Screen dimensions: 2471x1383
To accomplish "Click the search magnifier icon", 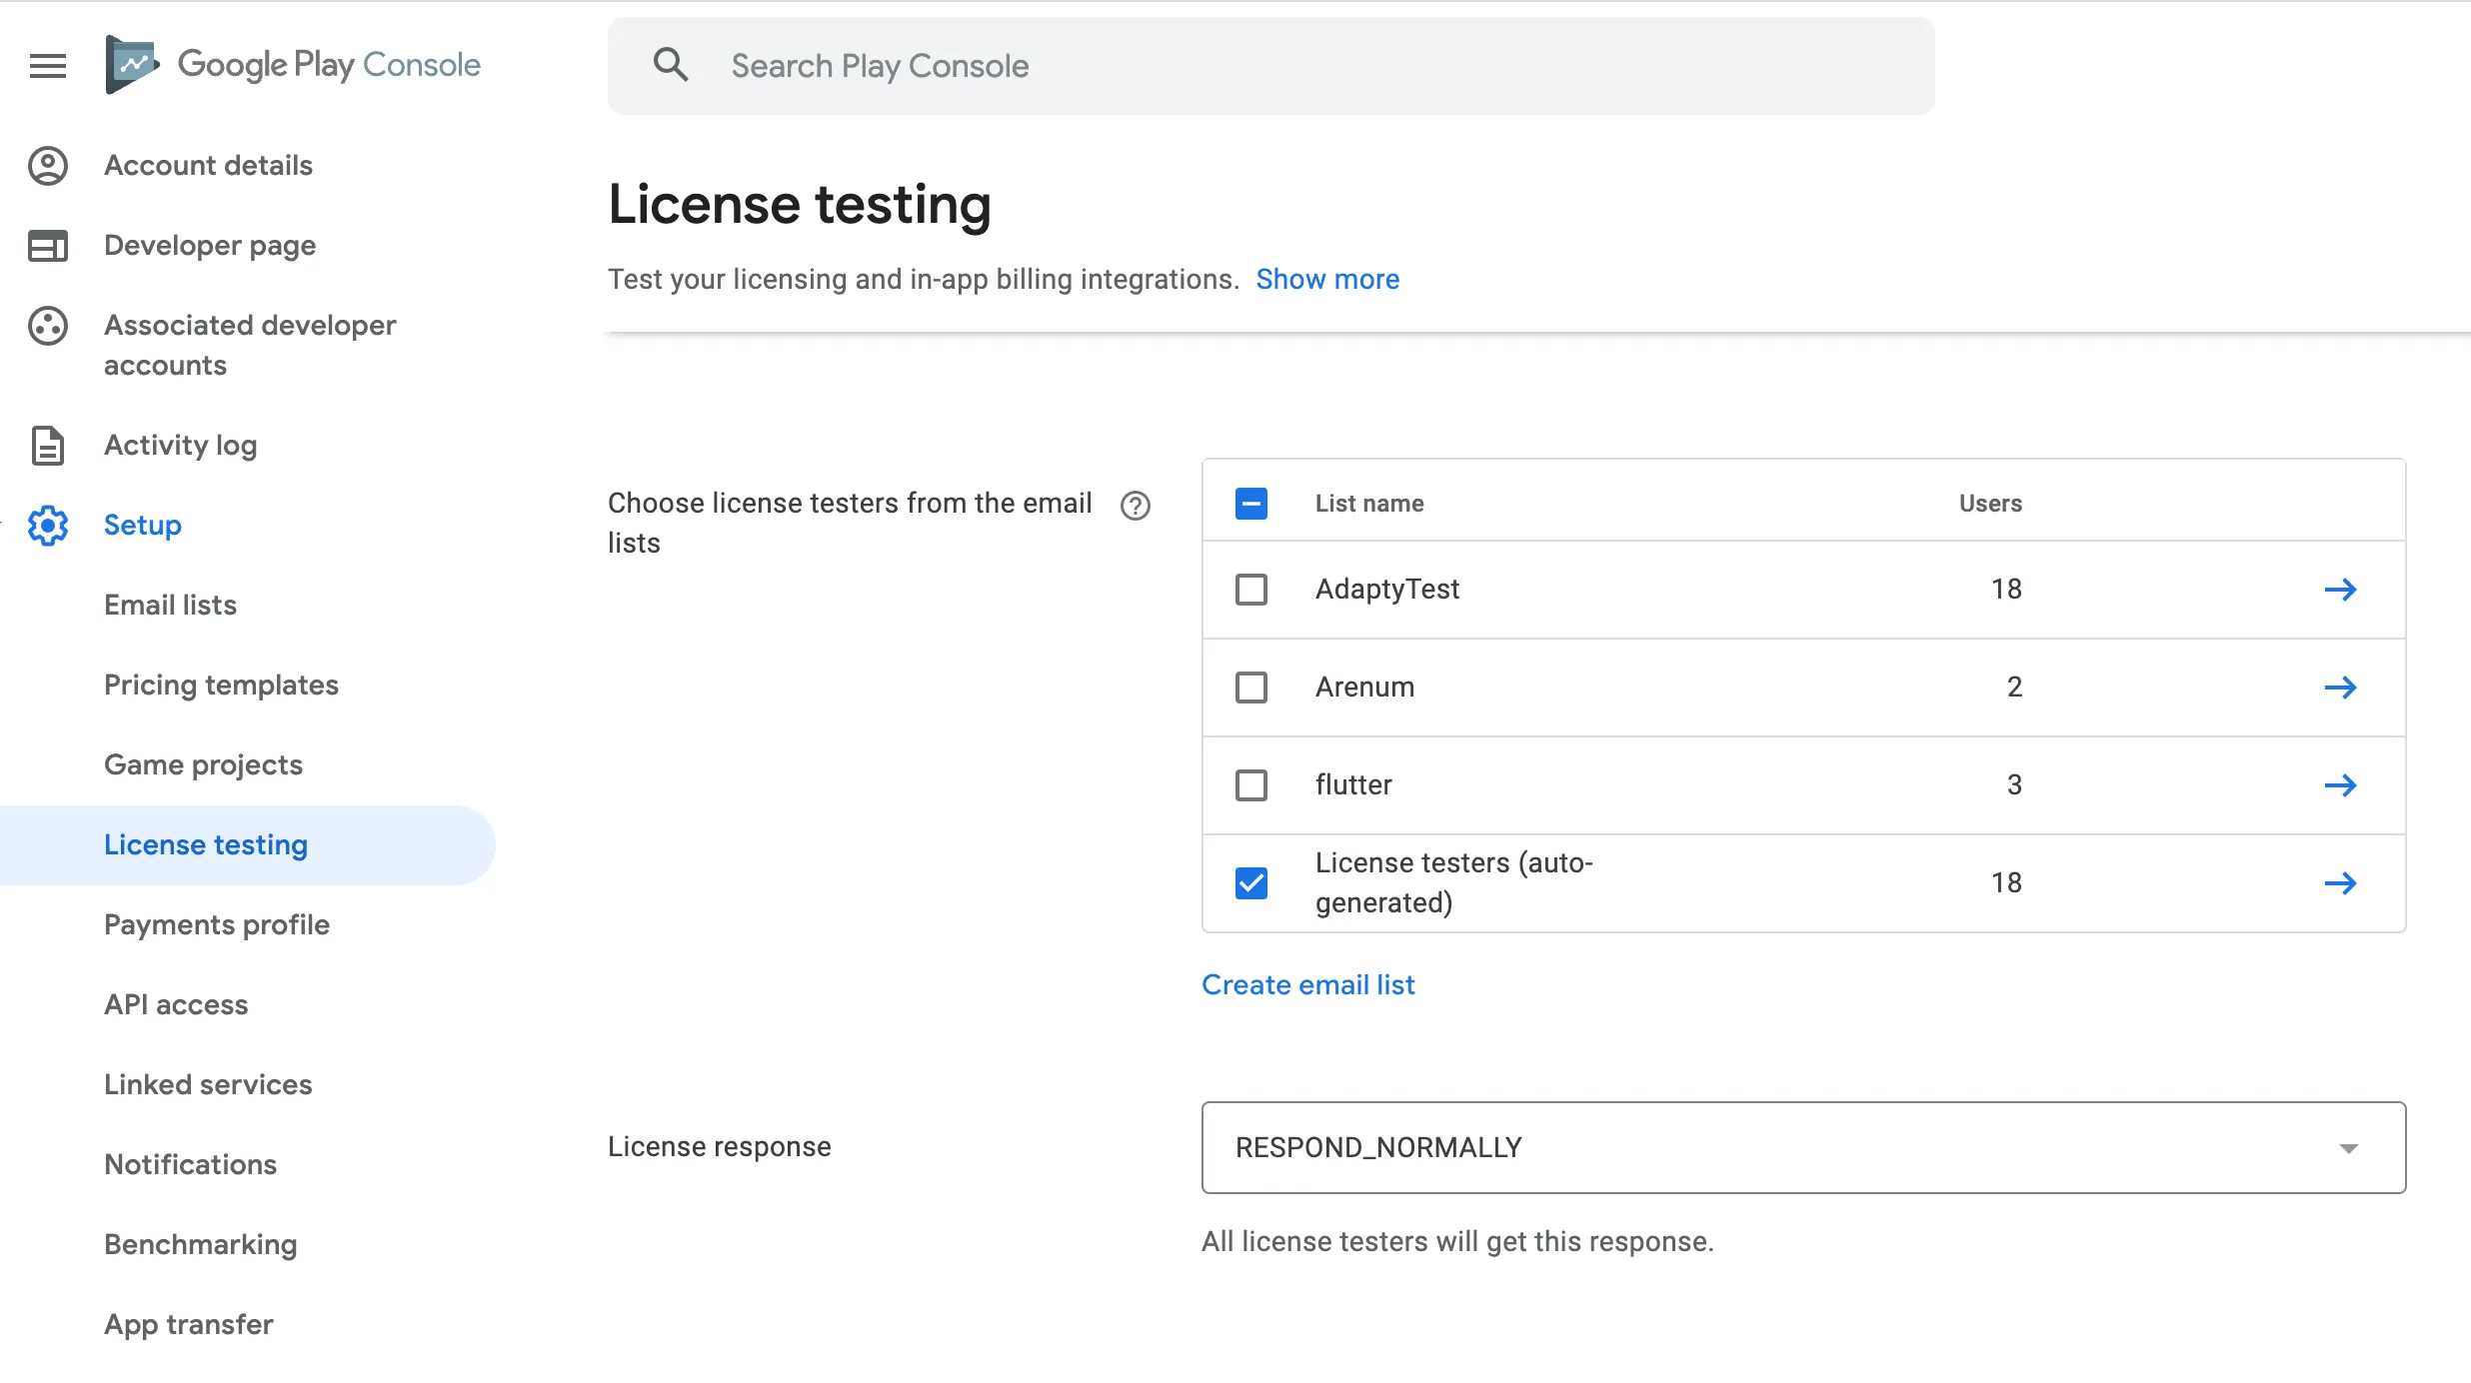I will coord(671,66).
